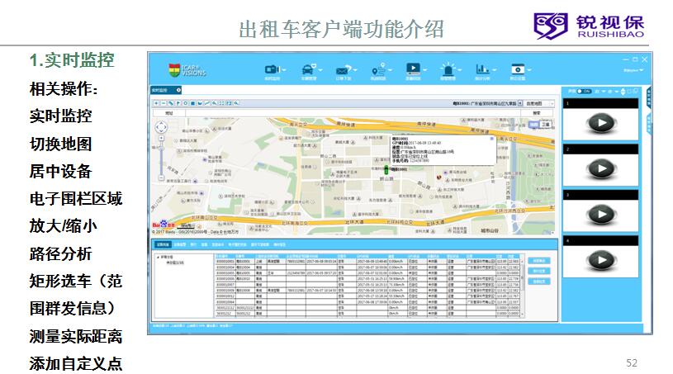
Task: Click the real-time monitoring tab label
Action: pyautogui.click(x=159, y=90)
